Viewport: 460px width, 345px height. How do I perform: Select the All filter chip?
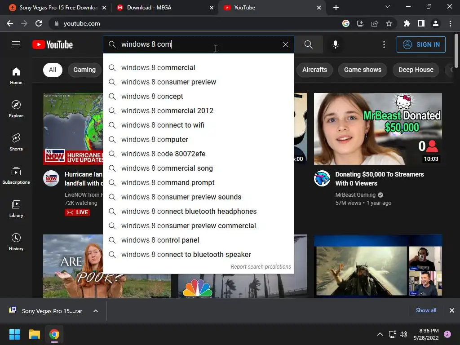(53, 70)
